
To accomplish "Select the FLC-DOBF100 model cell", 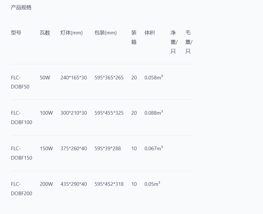I will point(21,118).
